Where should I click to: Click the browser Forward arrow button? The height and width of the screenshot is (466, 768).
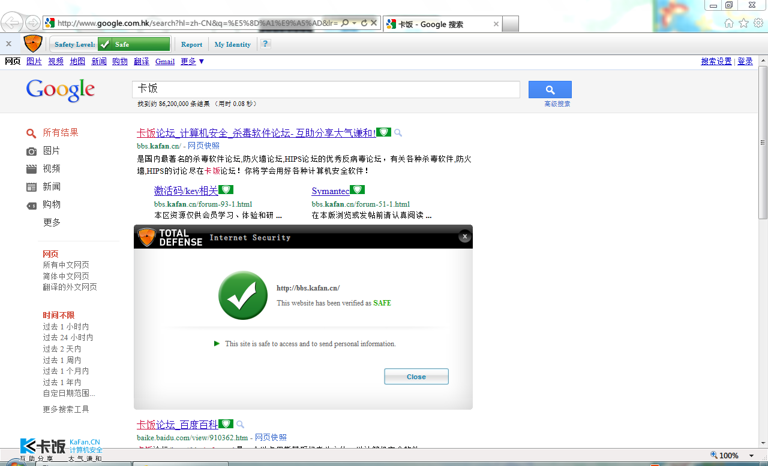point(33,23)
